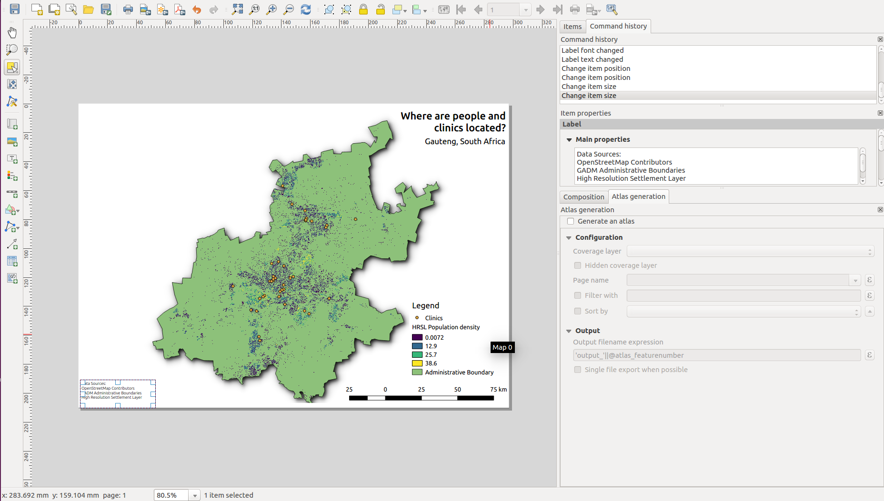Image resolution: width=884 pixels, height=501 pixels.
Task: Print the composition
Action: pos(128,9)
